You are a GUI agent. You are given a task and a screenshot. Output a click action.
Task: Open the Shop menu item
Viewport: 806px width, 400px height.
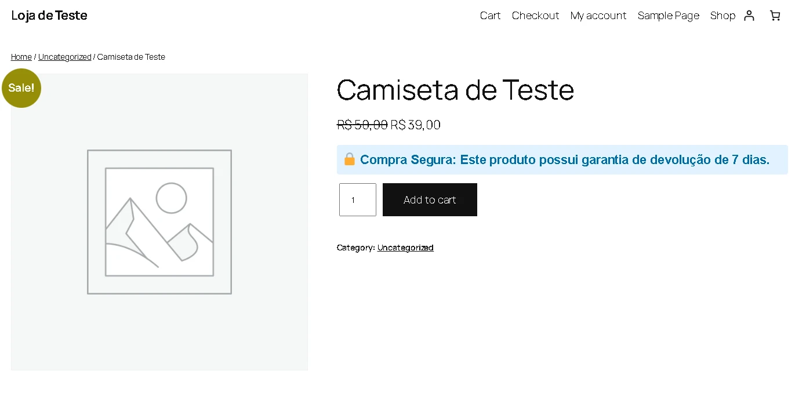click(x=723, y=16)
